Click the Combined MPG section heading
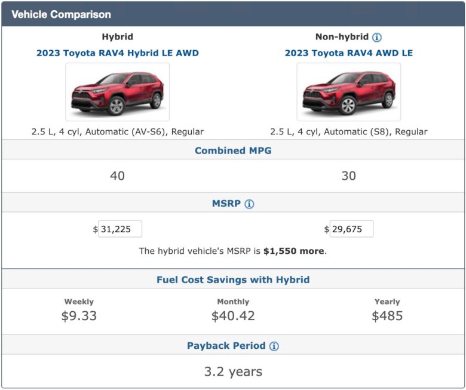This screenshot has width=466, height=390. point(233,151)
